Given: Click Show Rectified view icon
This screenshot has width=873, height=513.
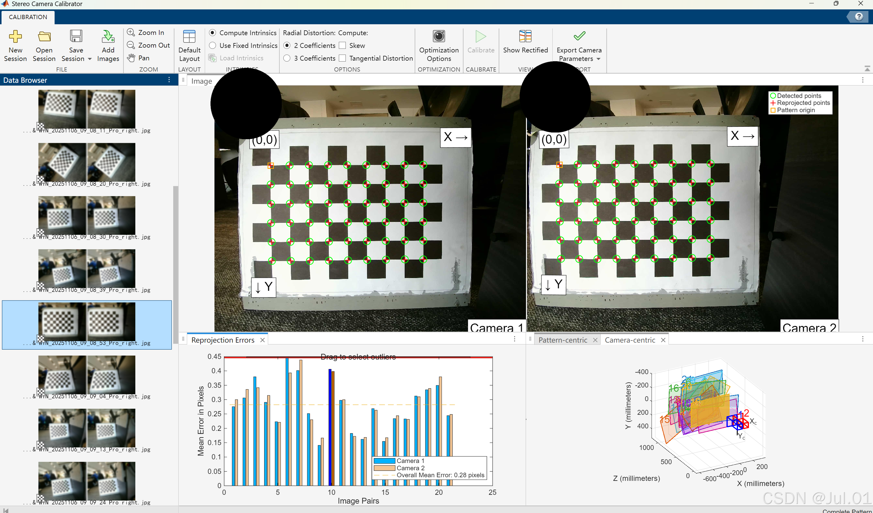Looking at the screenshot, I should [x=525, y=37].
